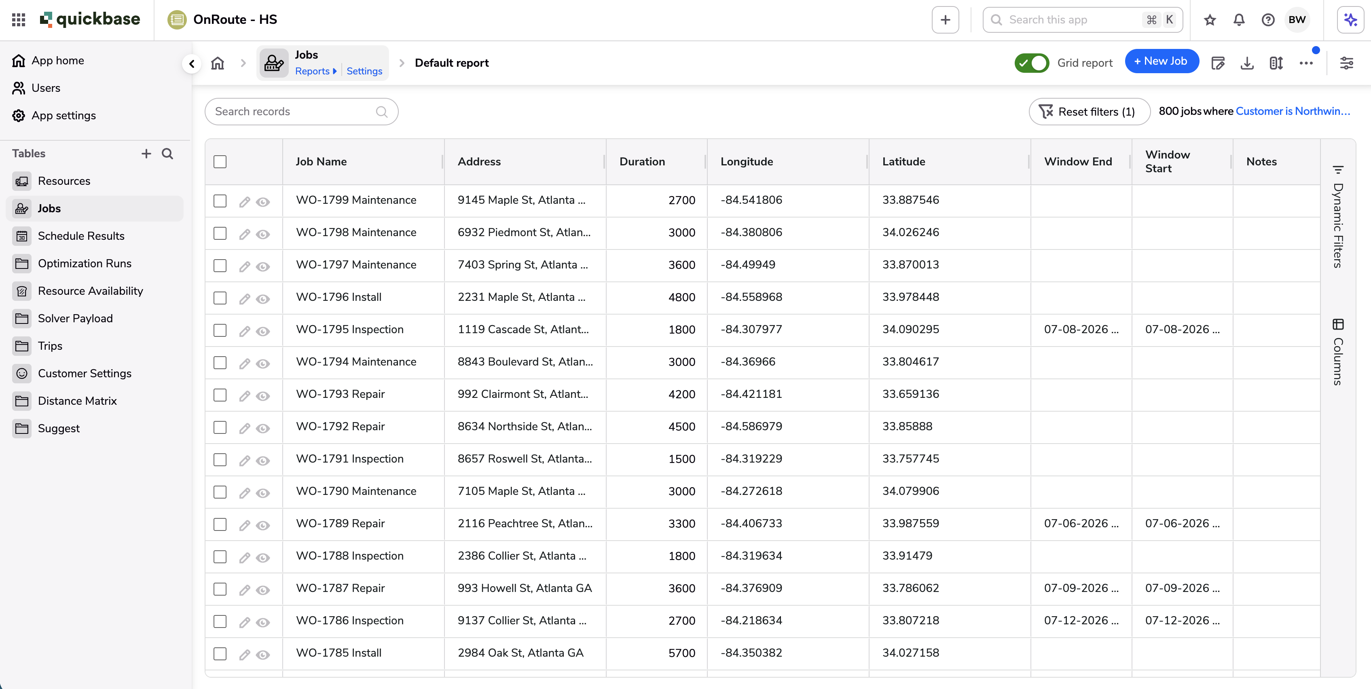Viewport: 1371px width, 689px height.
Task: Go to home breadcrumb icon
Action: [x=218, y=63]
